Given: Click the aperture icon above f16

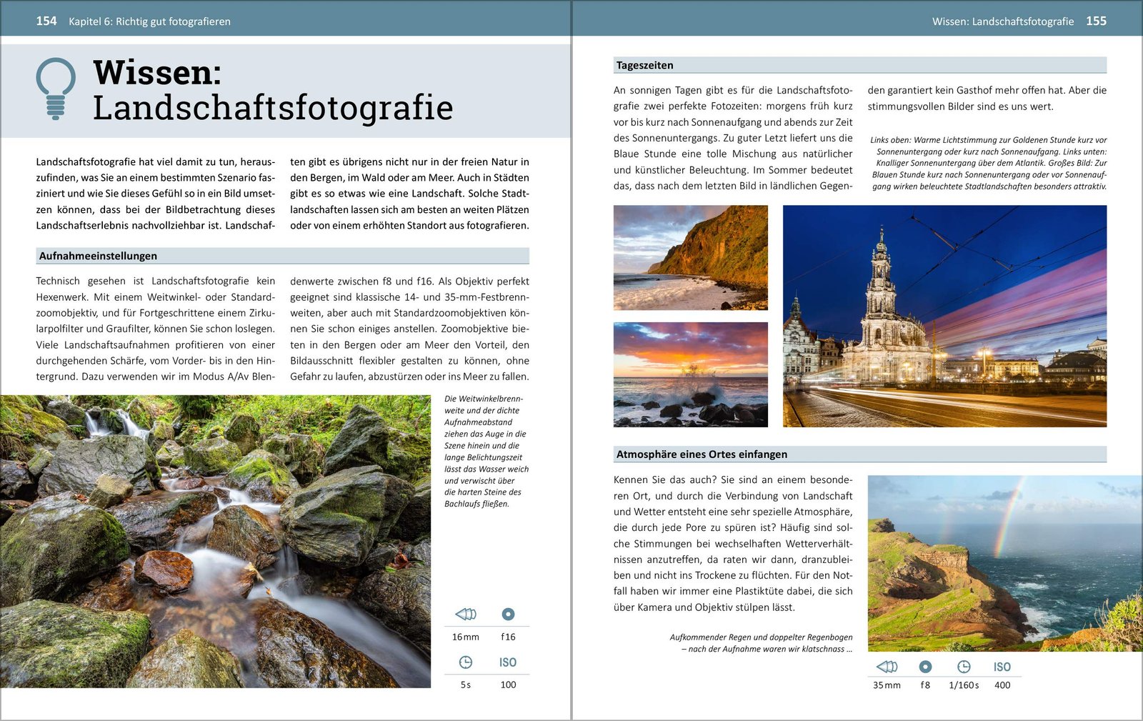Looking at the screenshot, I should (509, 613).
